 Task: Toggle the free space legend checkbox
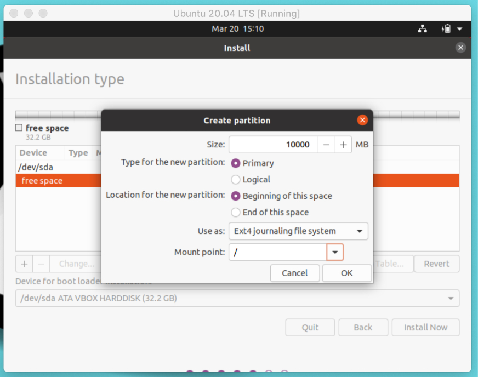19,128
